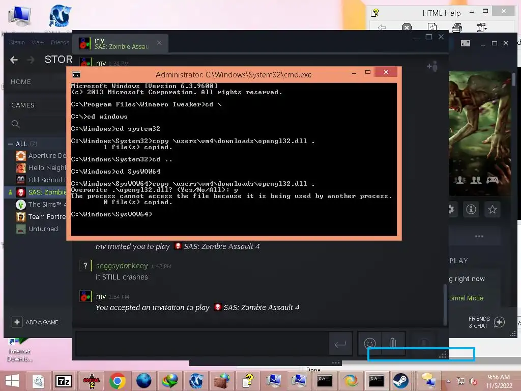Image resolution: width=521 pixels, height=391 pixels.
Task: Show hidden system tray icons
Action: click(x=449, y=381)
